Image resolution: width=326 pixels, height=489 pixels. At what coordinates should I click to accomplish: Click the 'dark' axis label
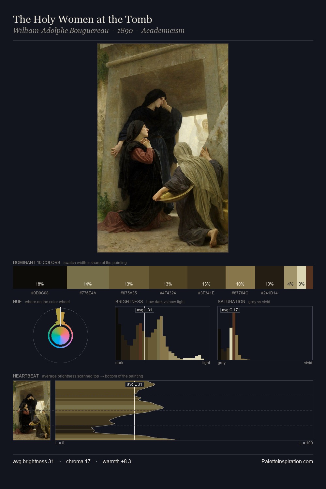[119, 363]
